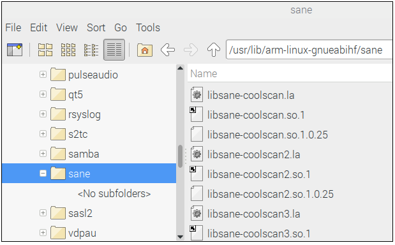The height and width of the screenshot is (245, 395).
Task: Click the libsane-coolscan2.so.1.0.25 file icon
Action: [x=197, y=193]
